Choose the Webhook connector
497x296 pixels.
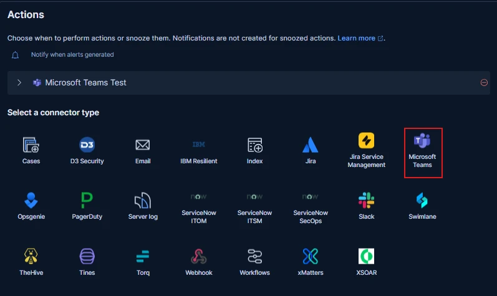[x=199, y=262]
